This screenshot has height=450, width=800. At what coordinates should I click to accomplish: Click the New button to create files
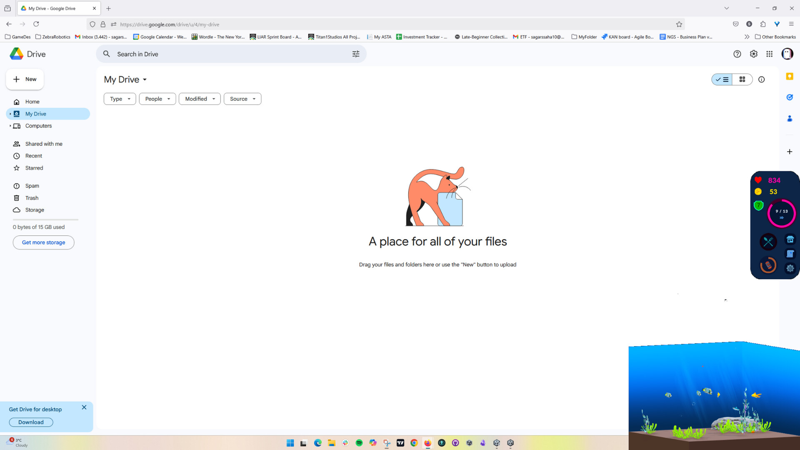[x=25, y=79]
